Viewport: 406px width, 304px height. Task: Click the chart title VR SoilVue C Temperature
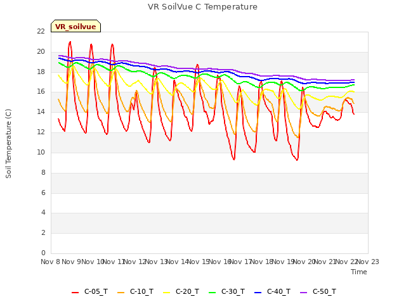(202, 7)
